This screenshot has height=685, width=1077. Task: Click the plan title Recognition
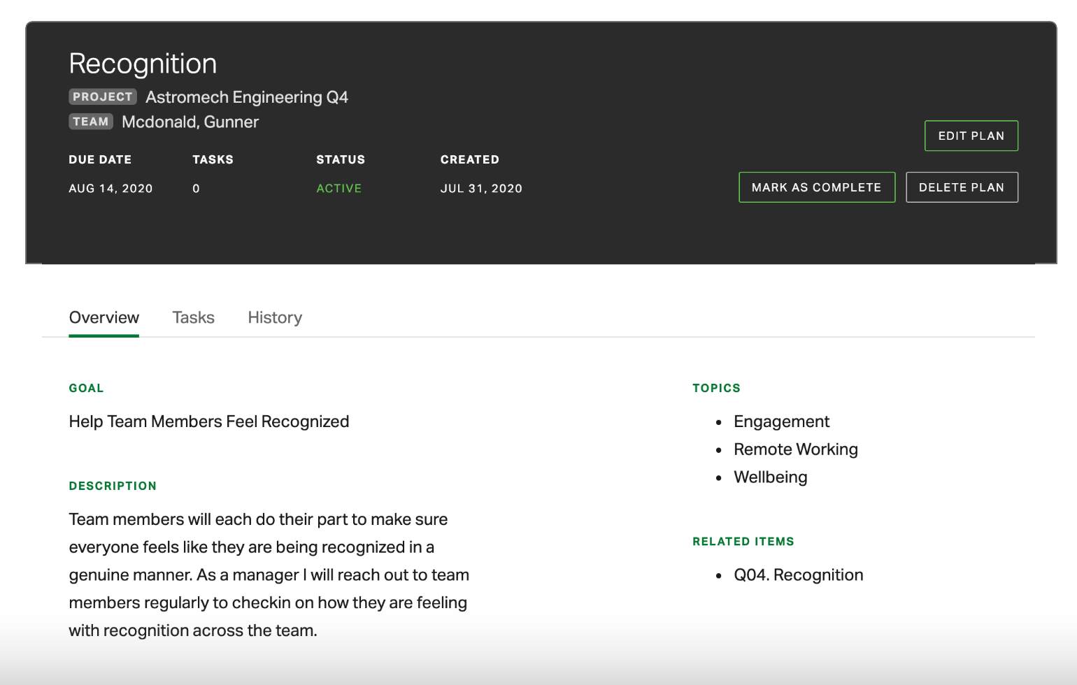(x=142, y=63)
